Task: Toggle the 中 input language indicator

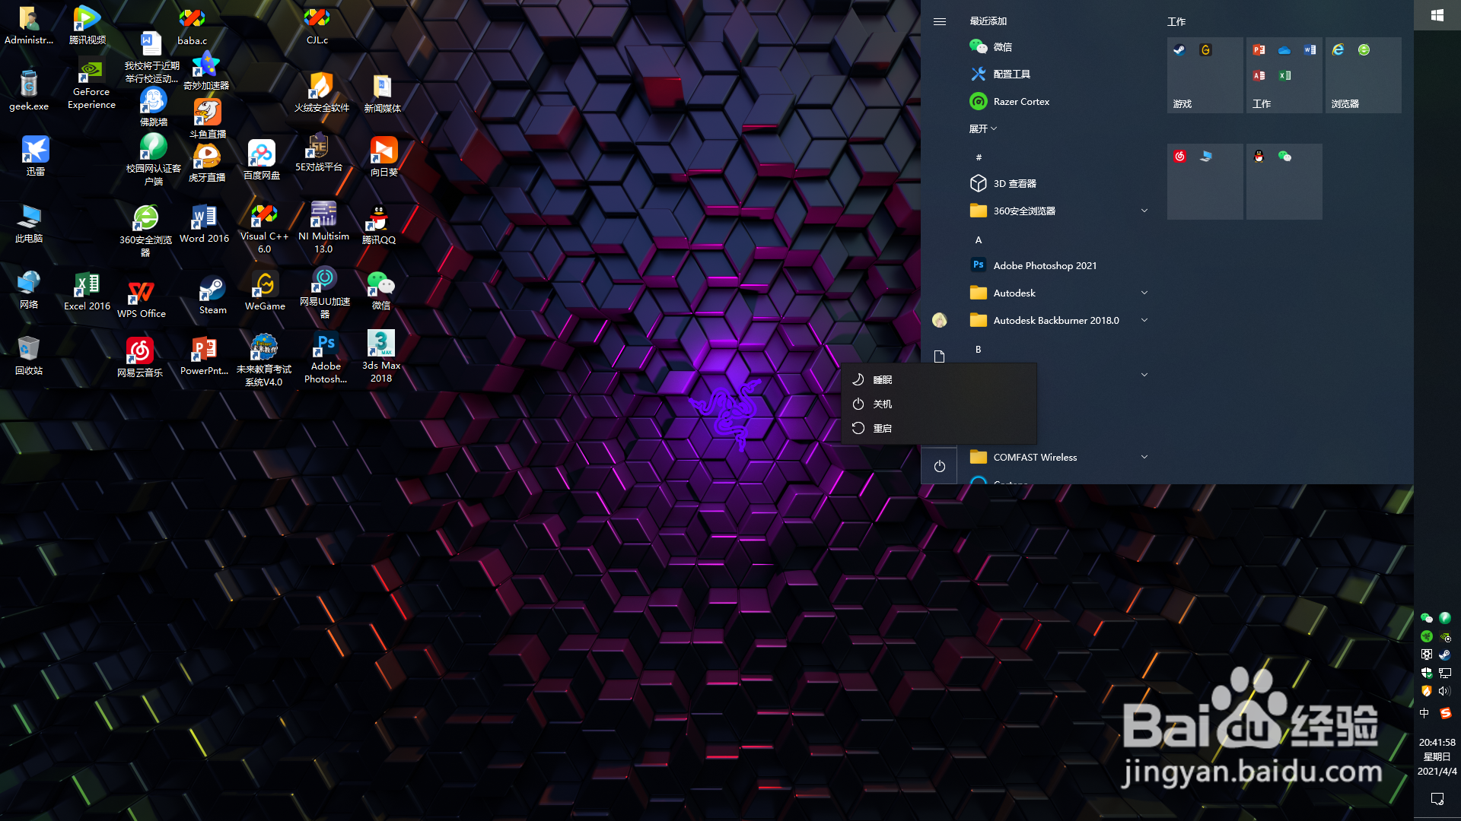Action: click(1424, 713)
